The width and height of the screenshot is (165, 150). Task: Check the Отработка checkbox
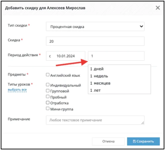tap(48, 102)
